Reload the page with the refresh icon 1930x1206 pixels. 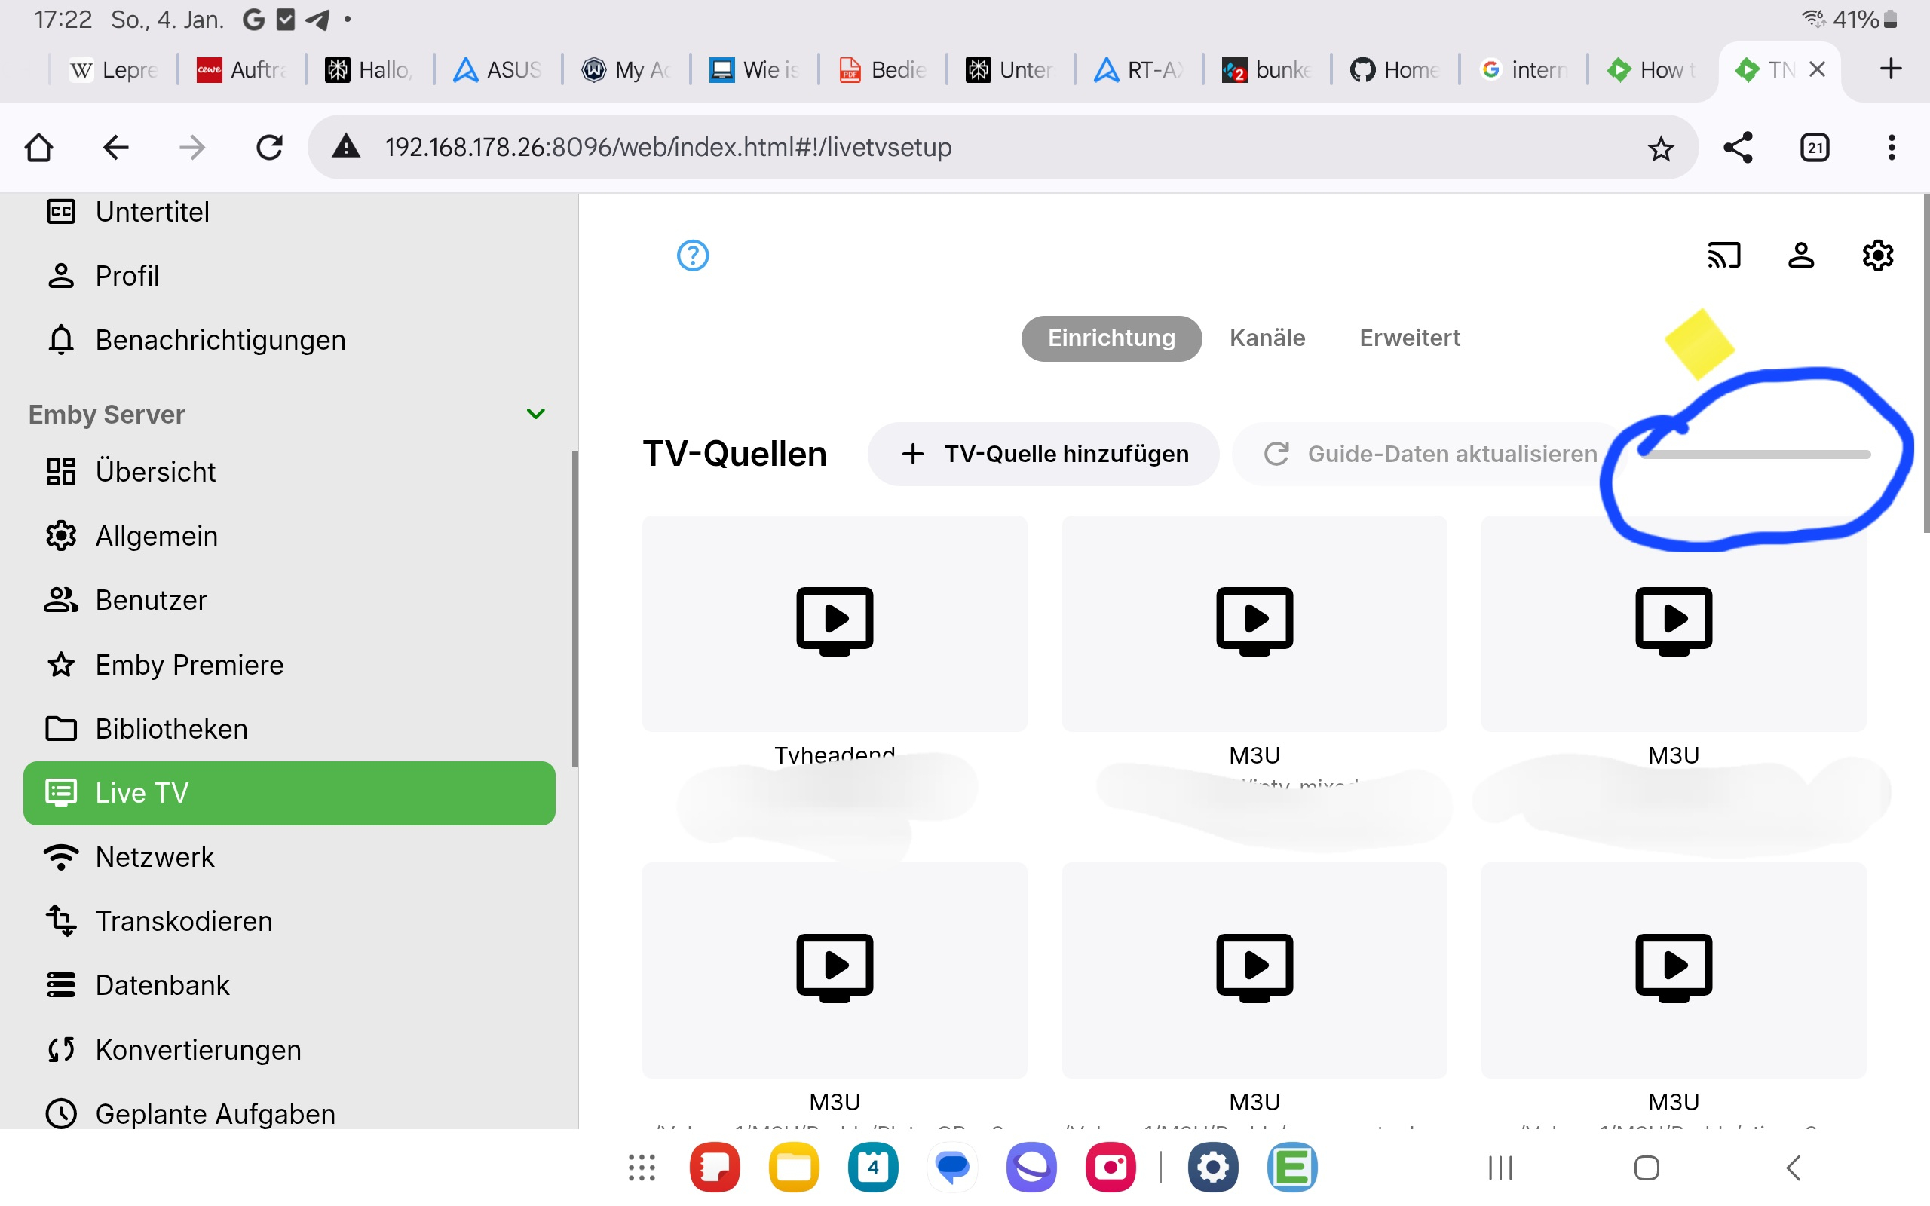point(270,148)
